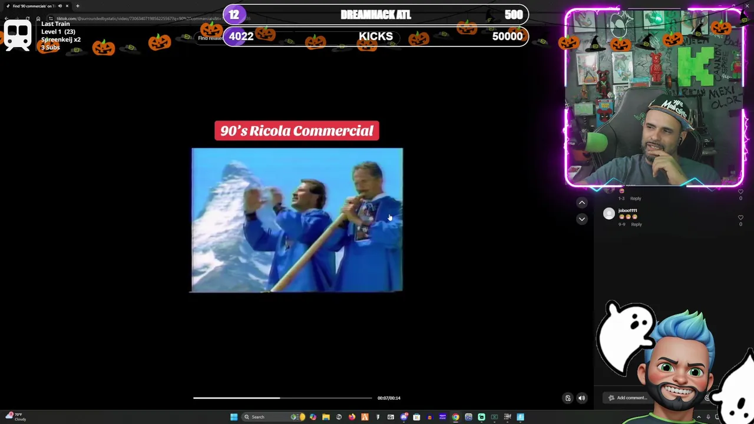Switch to Google Chrome in taskbar
The image size is (754, 424).
455,417
